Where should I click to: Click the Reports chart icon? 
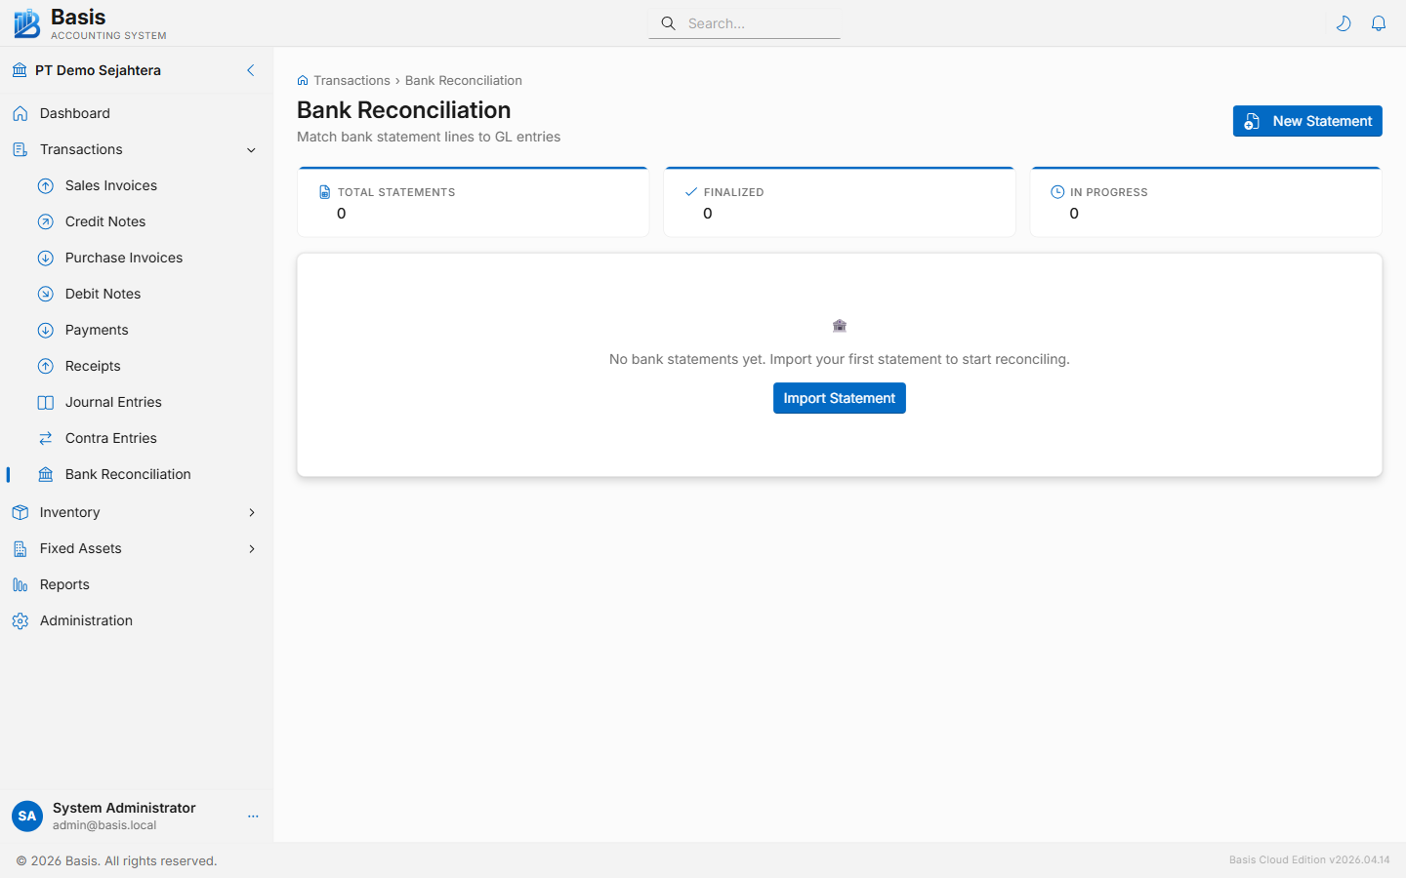(21, 584)
